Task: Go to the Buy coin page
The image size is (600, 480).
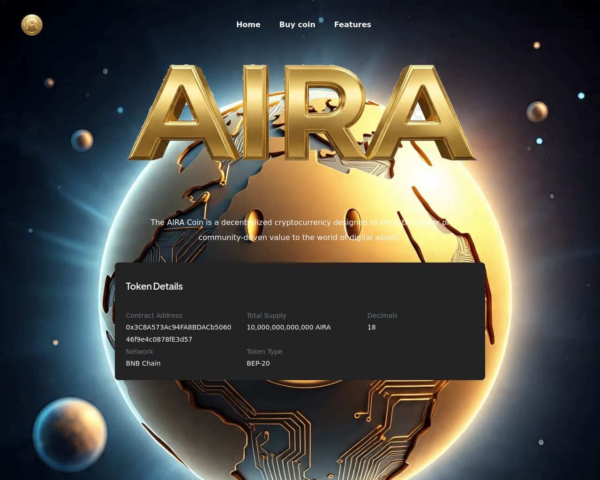Action: point(297,24)
